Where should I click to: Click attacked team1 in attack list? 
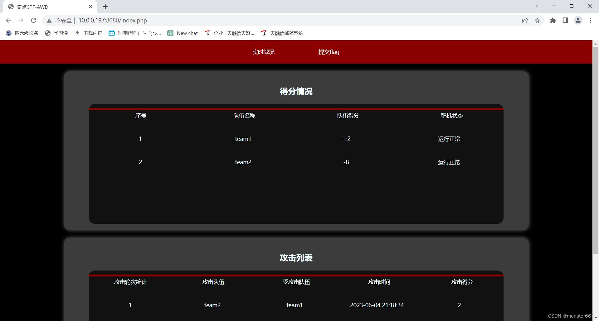tap(295, 305)
